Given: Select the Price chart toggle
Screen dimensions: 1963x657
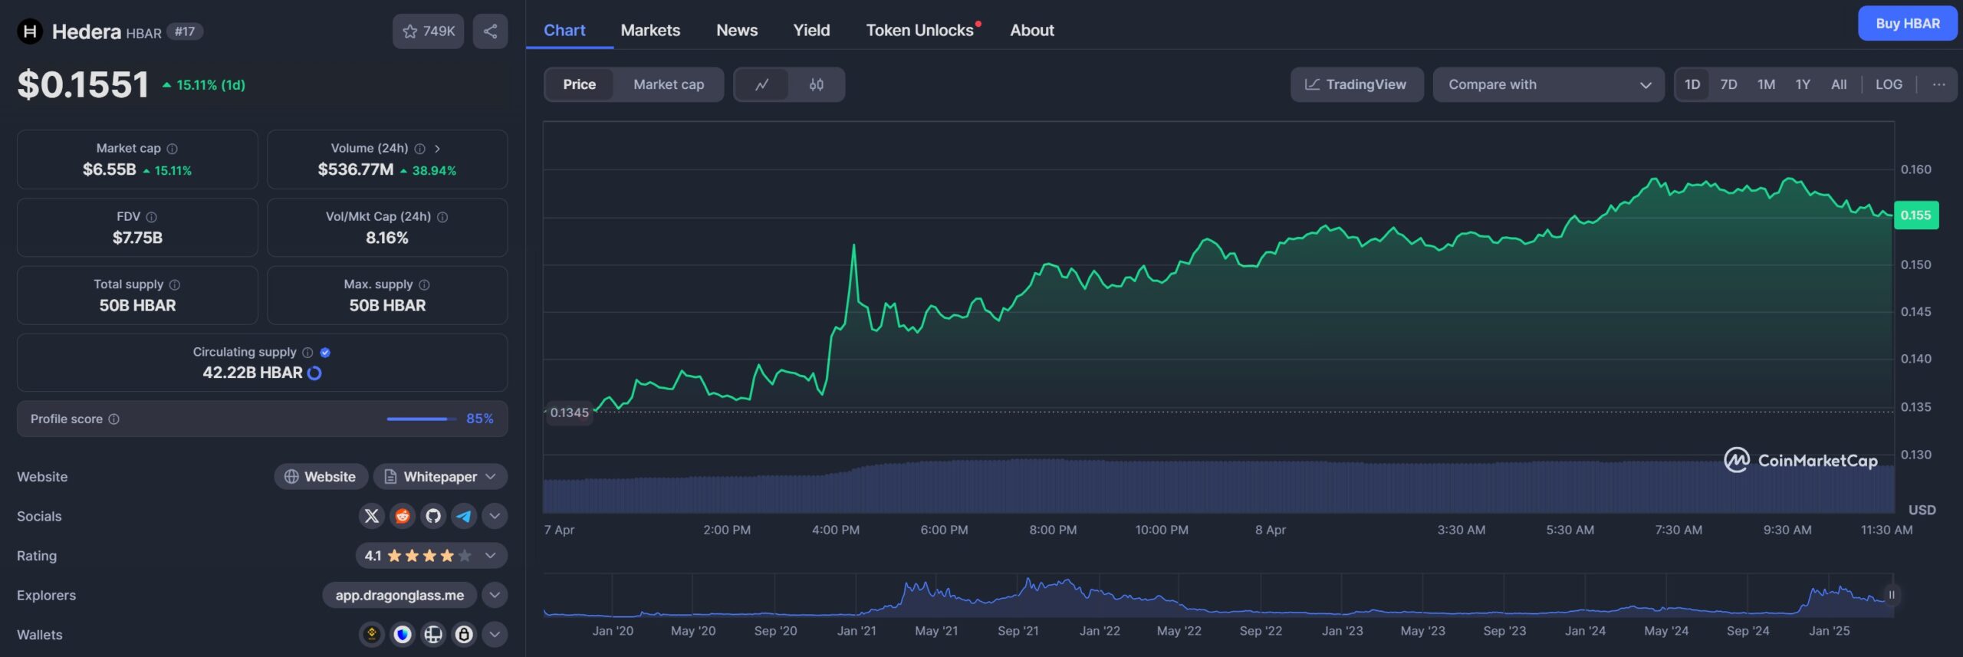Looking at the screenshot, I should (579, 84).
